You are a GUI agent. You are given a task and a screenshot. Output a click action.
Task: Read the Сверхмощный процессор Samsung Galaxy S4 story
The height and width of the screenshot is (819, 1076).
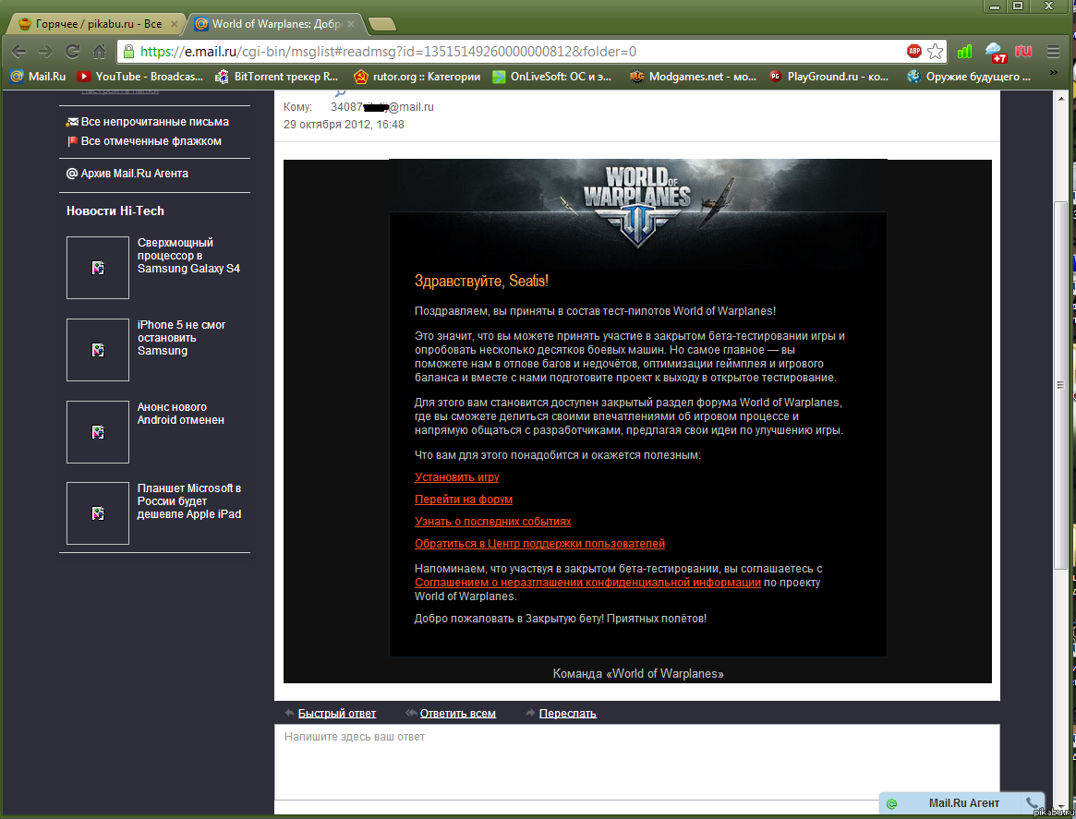click(188, 255)
